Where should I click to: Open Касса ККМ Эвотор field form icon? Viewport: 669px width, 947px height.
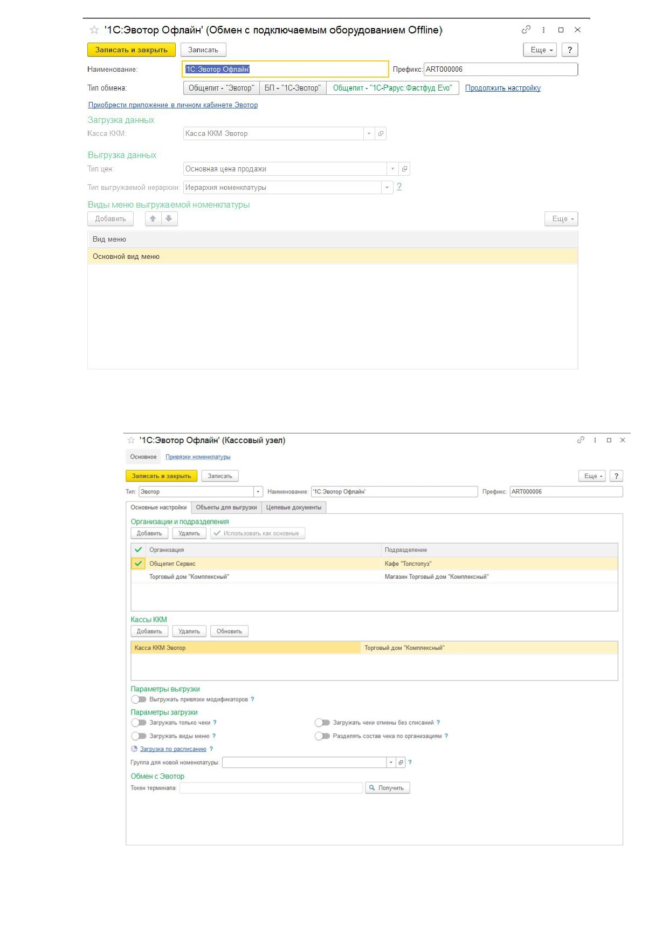point(381,134)
